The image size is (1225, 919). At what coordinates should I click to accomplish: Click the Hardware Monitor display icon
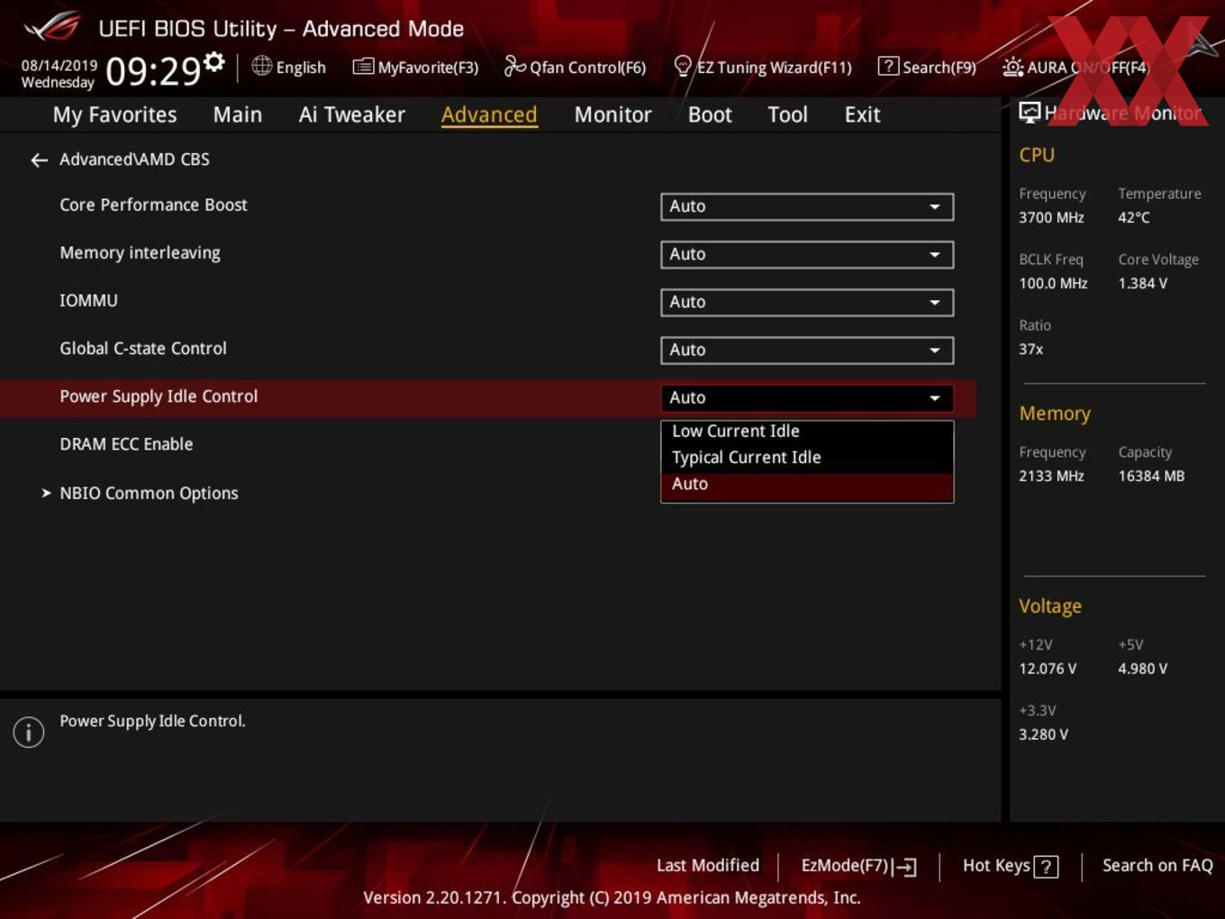1030,113
